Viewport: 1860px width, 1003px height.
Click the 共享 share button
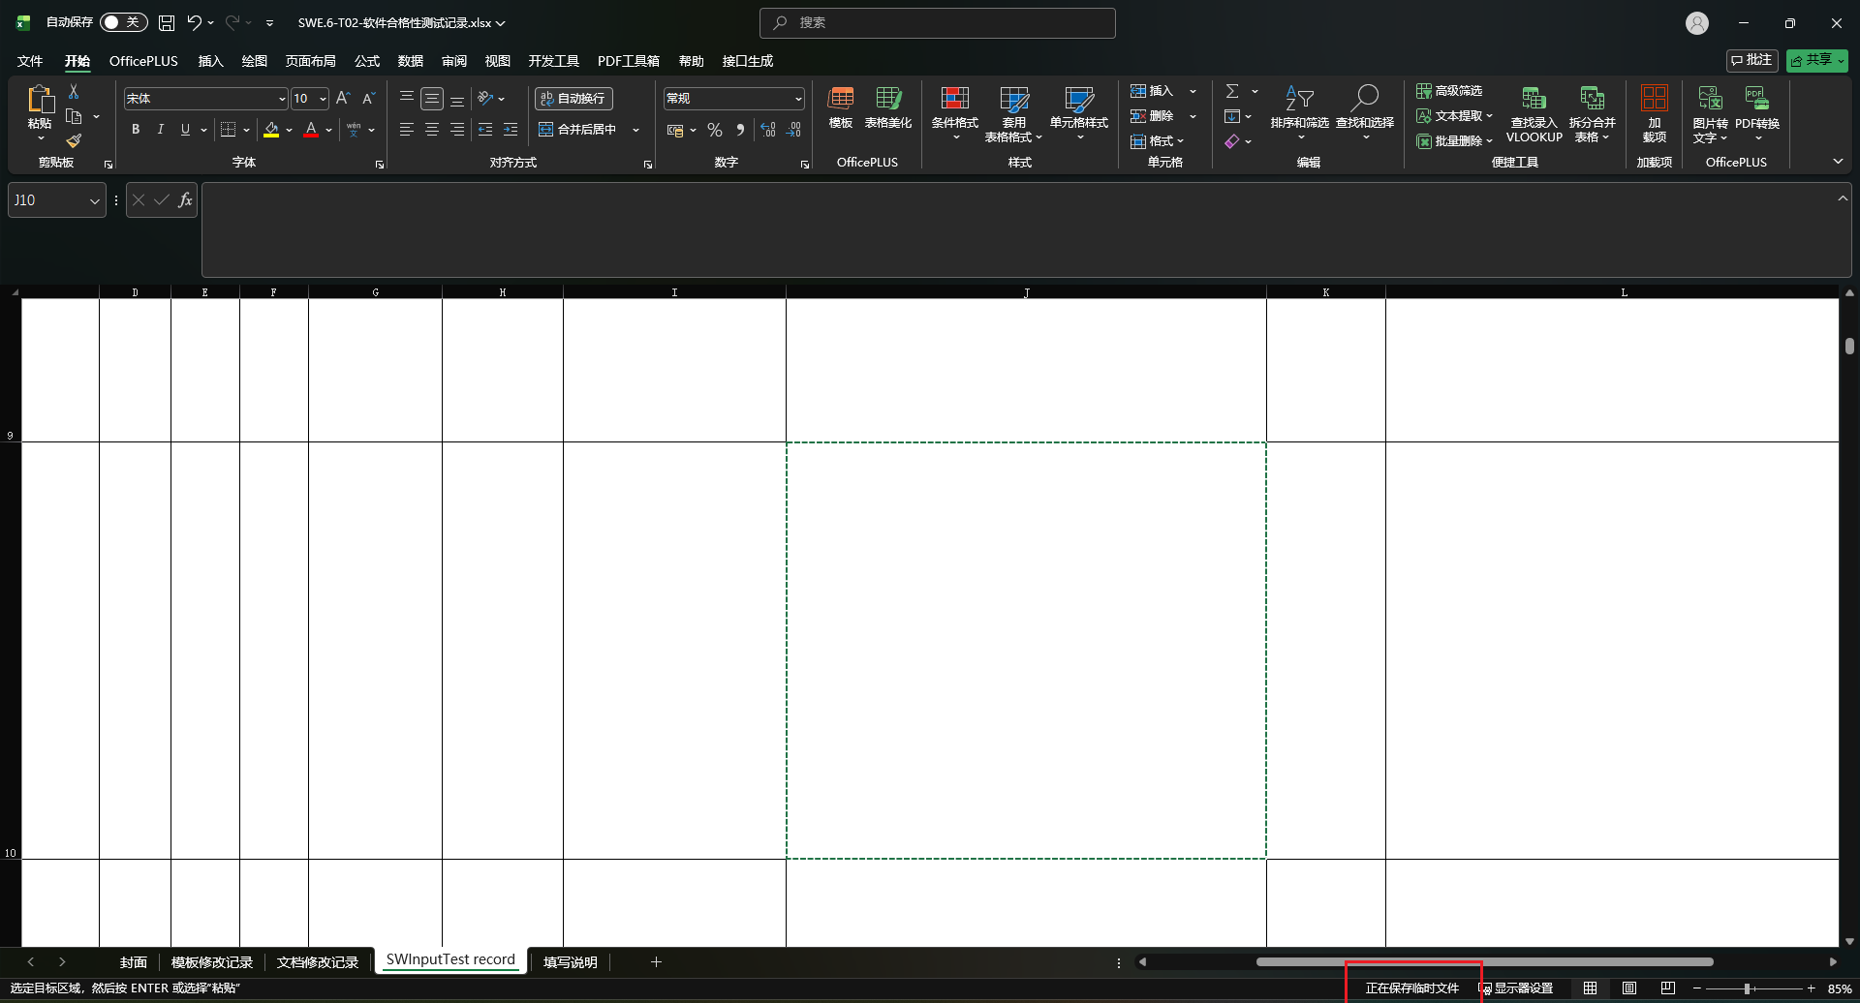tap(1817, 60)
